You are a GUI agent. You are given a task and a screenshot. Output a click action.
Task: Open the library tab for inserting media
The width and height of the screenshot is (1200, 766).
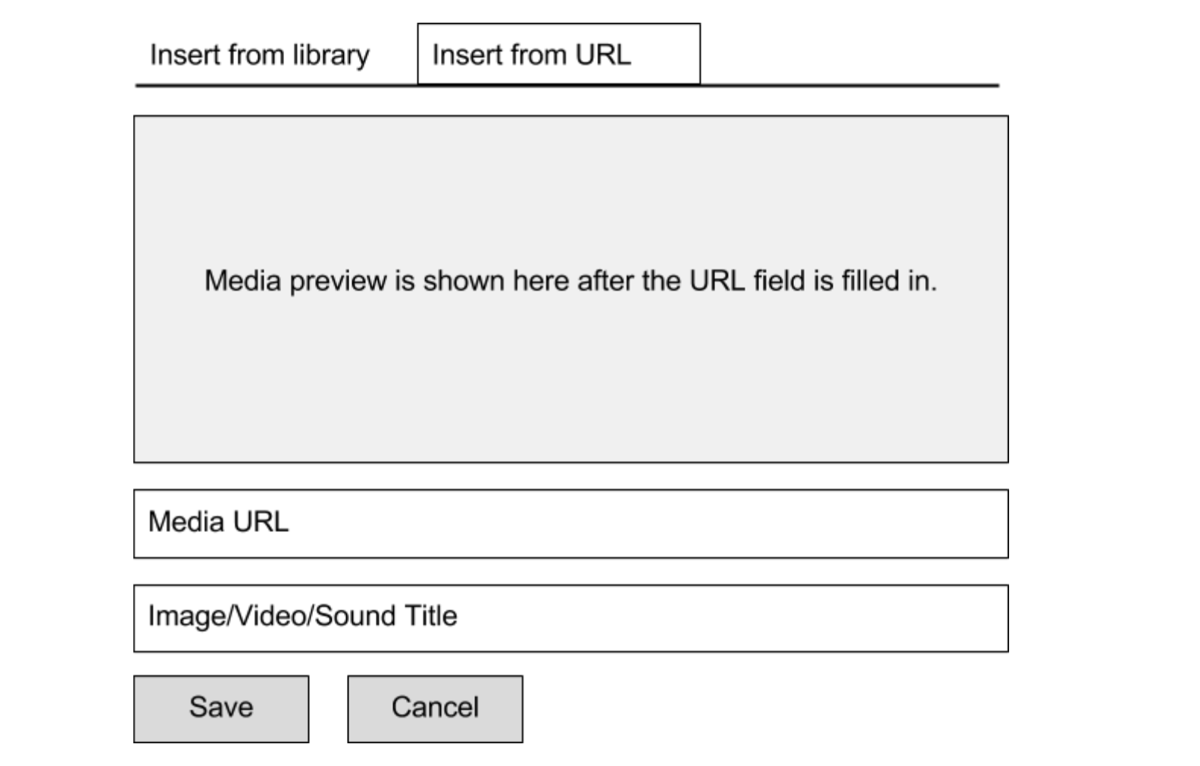point(259,55)
